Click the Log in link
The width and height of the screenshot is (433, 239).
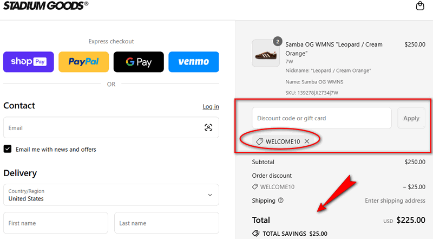pos(211,107)
